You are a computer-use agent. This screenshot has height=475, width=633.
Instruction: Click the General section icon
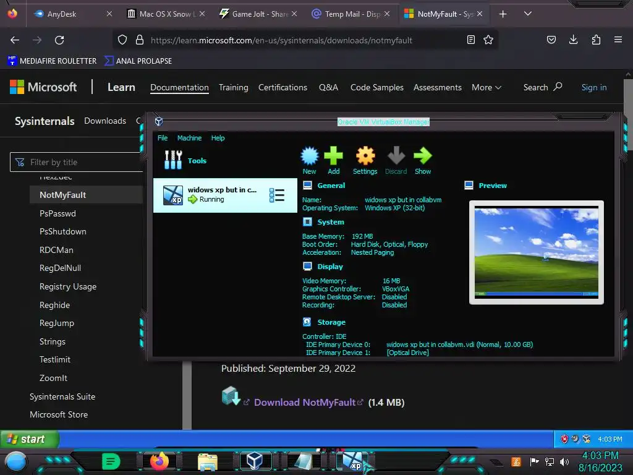point(307,186)
